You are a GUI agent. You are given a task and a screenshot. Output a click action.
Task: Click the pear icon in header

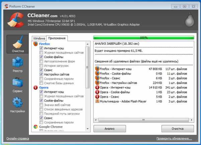[x=190, y=20]
